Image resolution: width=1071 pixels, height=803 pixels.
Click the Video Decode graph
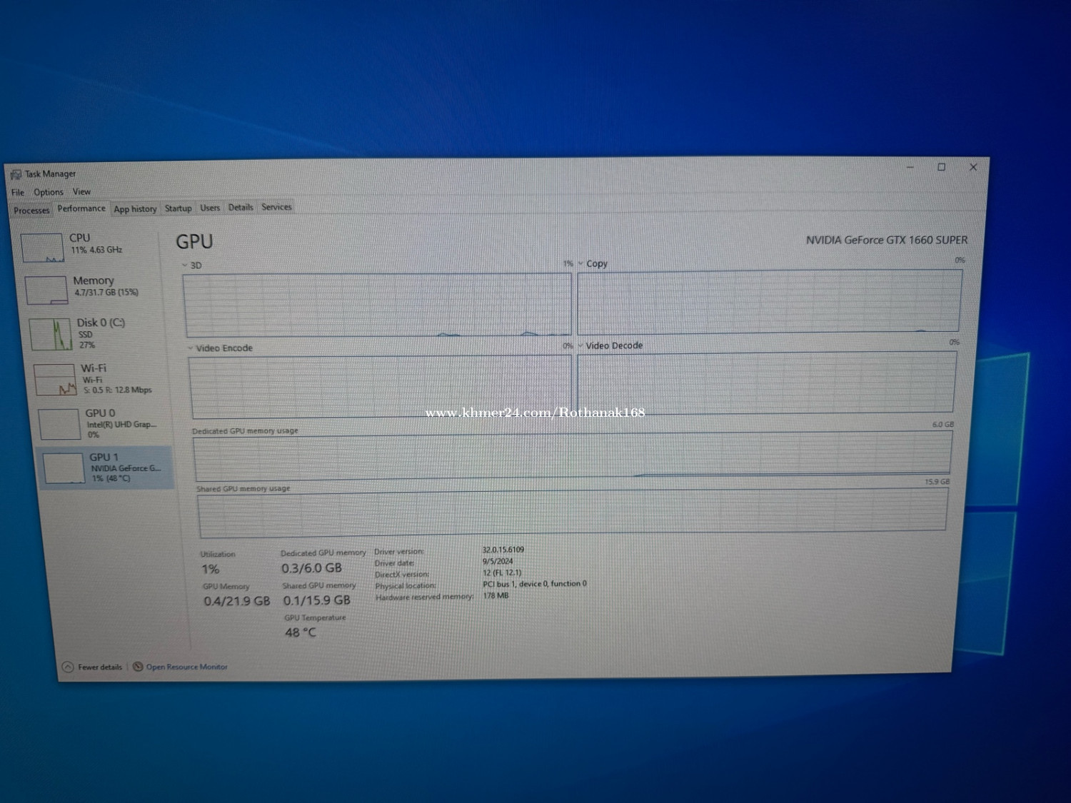tap(766, 383)
